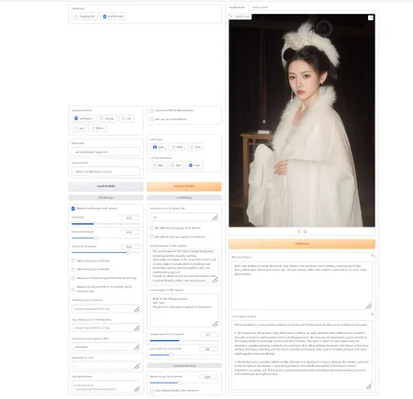This screenshot has width=413, height=399.
Task: Choose the none quantization radio option
Action: [195, 165]
